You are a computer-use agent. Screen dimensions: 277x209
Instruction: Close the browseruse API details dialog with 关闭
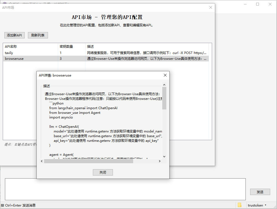pos(103,173)
